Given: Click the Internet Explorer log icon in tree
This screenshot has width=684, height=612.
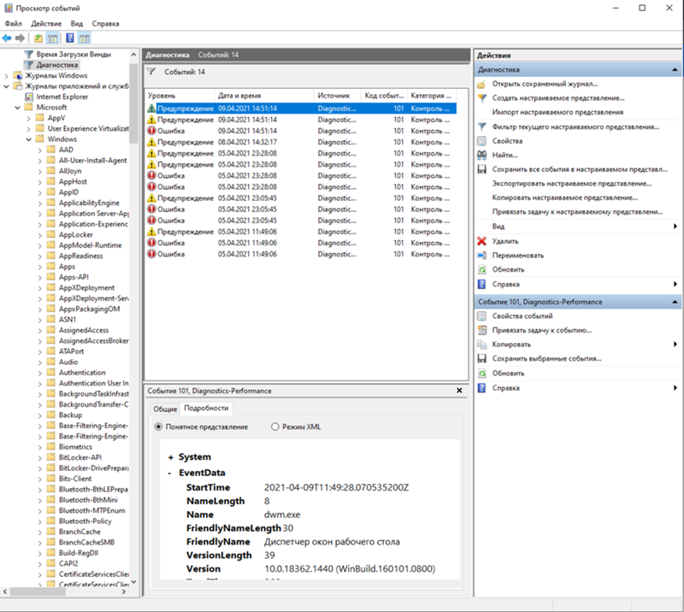Looking at the screenshot, I should (x=29, y=97).
